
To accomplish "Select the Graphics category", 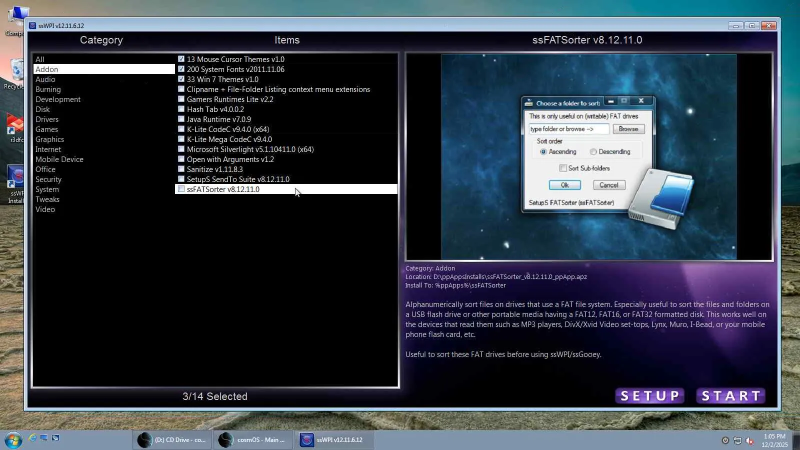I will pyautogui.click(x=104, y=139).
